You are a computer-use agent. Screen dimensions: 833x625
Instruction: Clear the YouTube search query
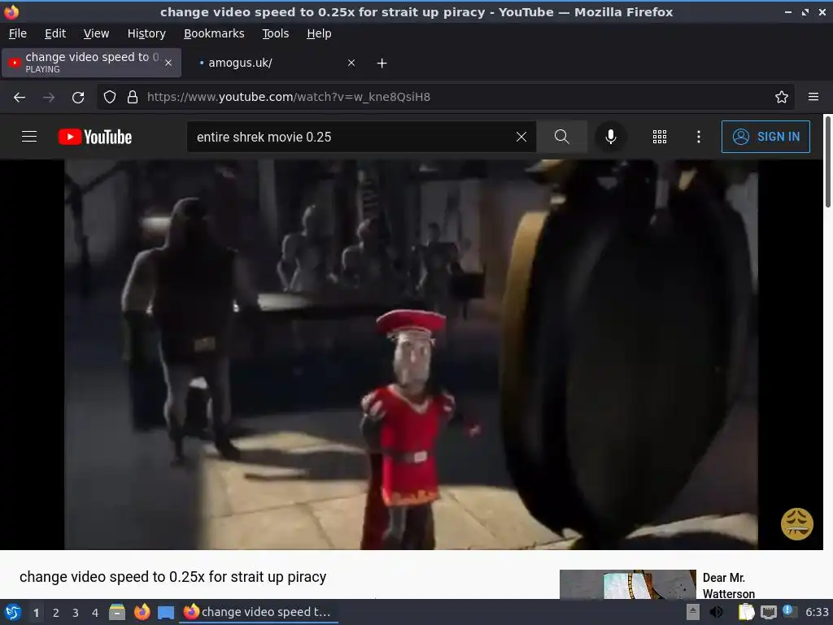(x=521, y=137)
